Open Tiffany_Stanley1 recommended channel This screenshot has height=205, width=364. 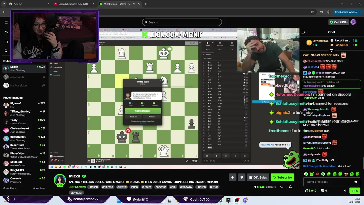pos(24,113)
